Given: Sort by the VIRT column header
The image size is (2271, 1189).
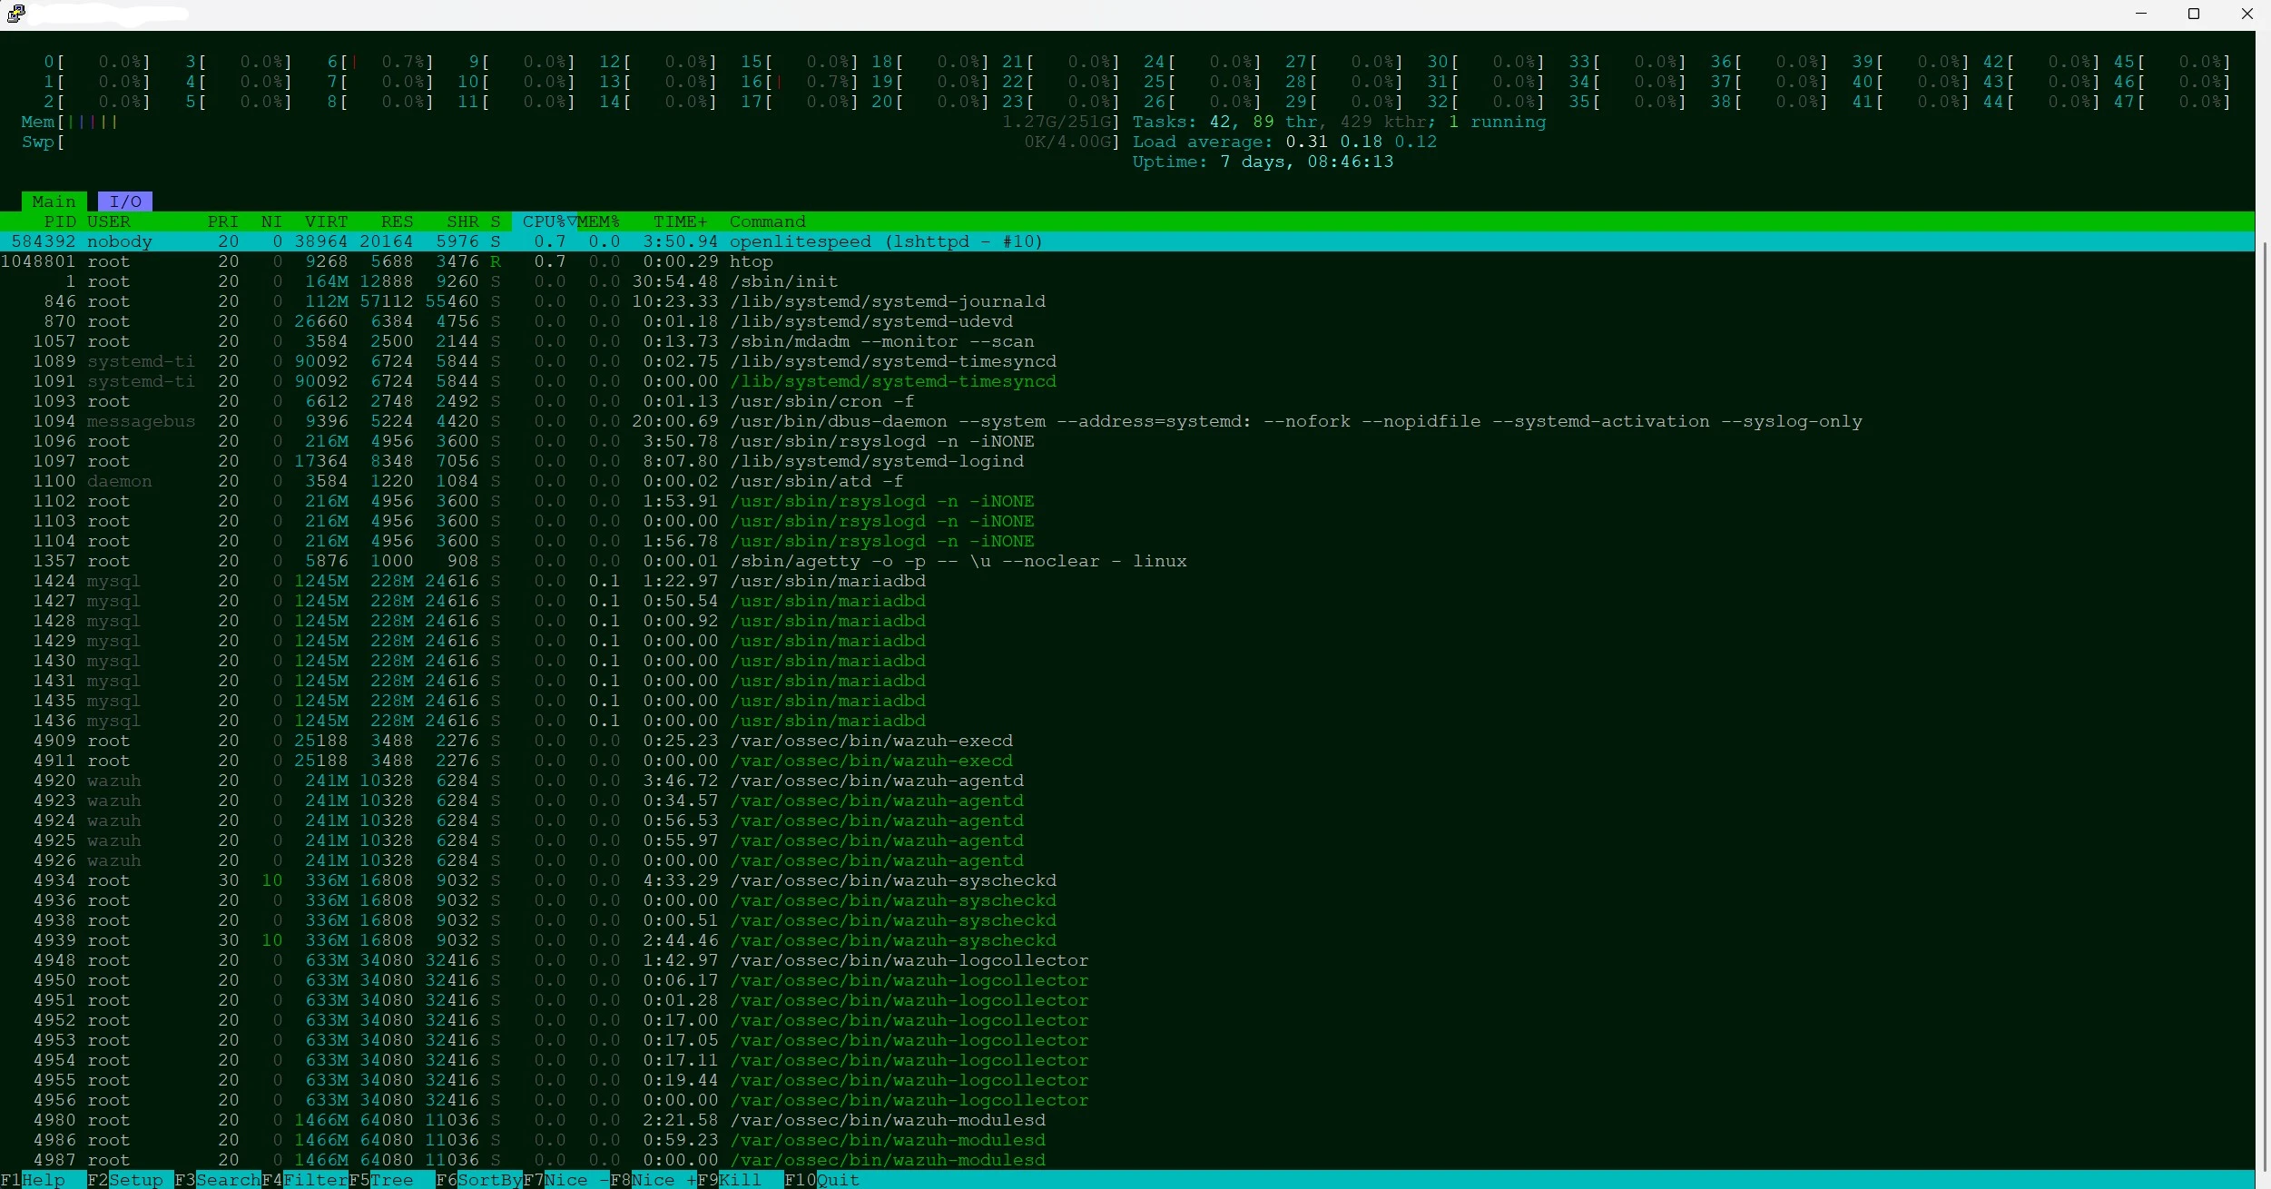Looking at the screenshot, I should (326, 221).
